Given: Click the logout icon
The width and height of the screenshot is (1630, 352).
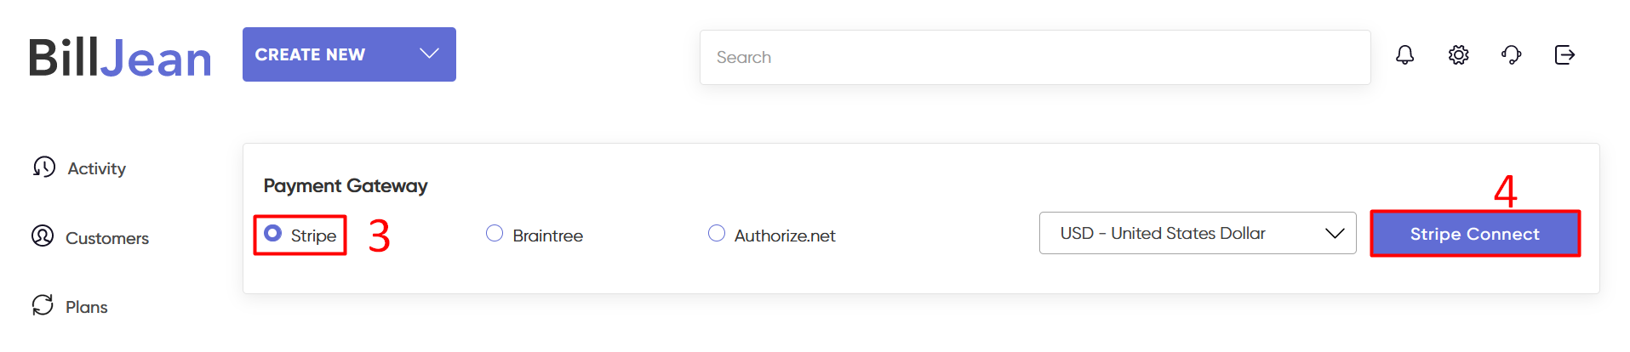Looking at the screenshot, I should pos(1564,55).
